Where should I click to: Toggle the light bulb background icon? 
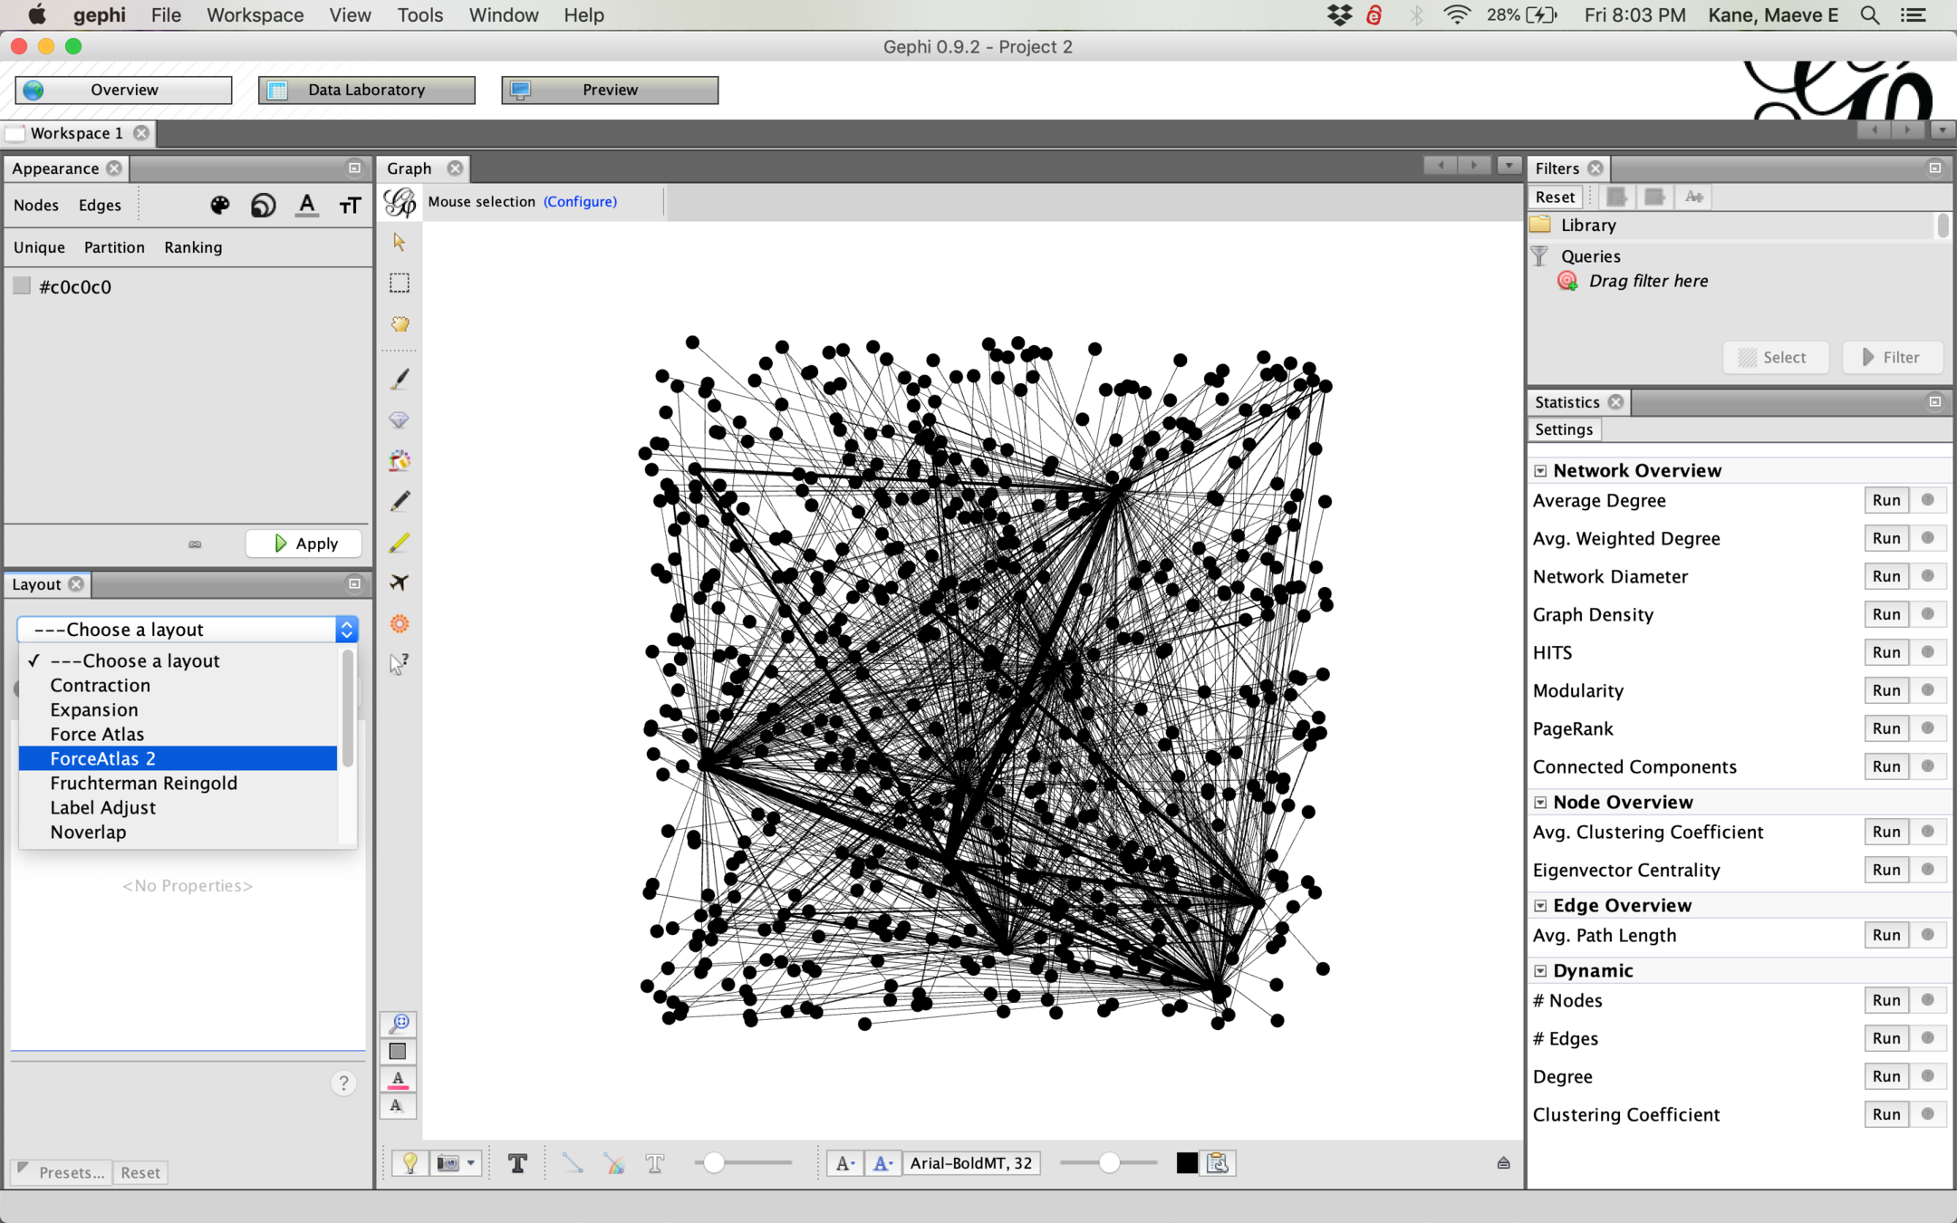tap(410, 1163)
